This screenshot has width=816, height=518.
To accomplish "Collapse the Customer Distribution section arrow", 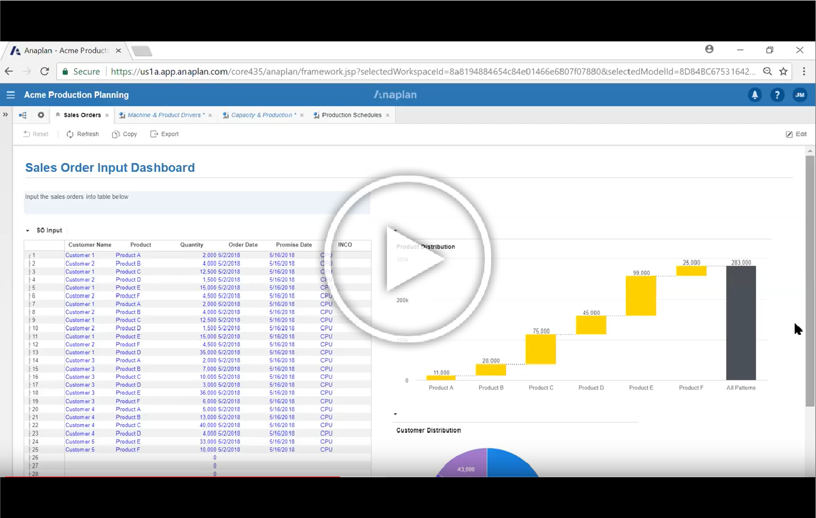I will coord(395,415).
